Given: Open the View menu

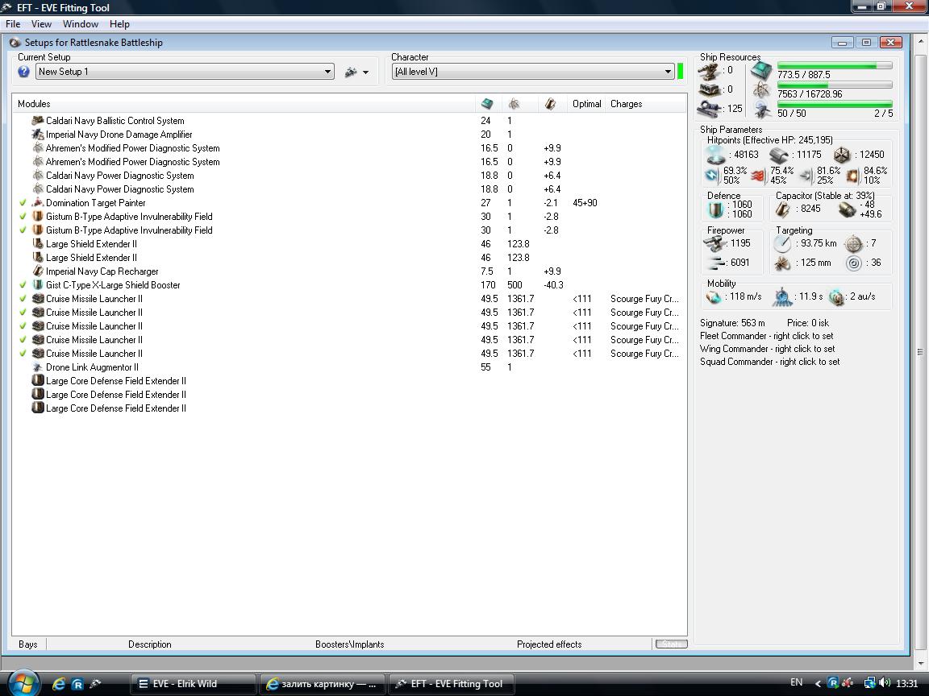Looking at the screenshot, I should point(41,24).
